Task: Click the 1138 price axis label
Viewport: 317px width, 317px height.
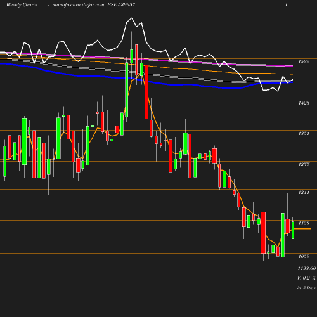Action: point(304,223)
